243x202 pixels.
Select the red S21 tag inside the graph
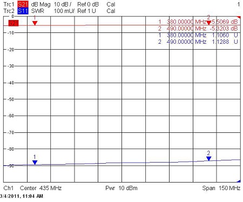[13, 23]
